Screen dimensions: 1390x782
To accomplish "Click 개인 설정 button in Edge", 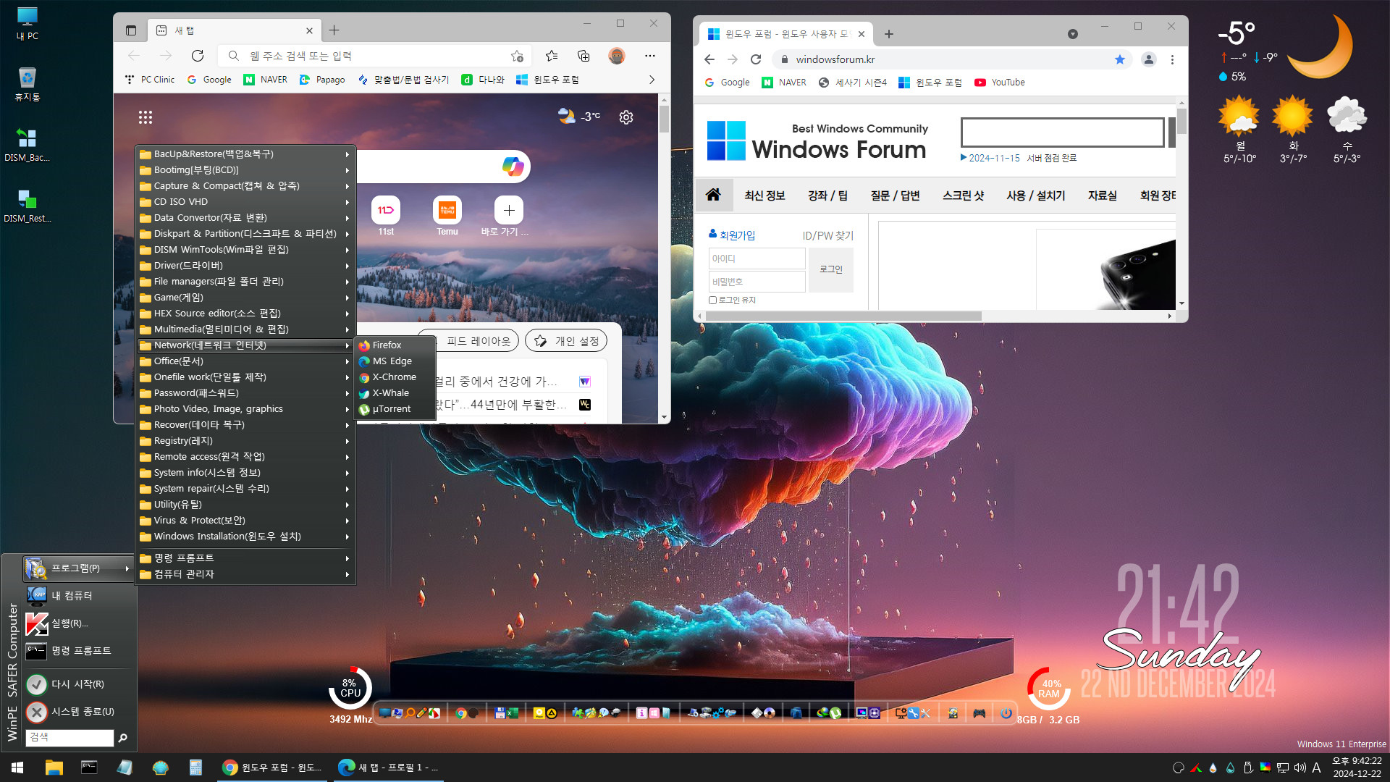I will tap(566, 341).
